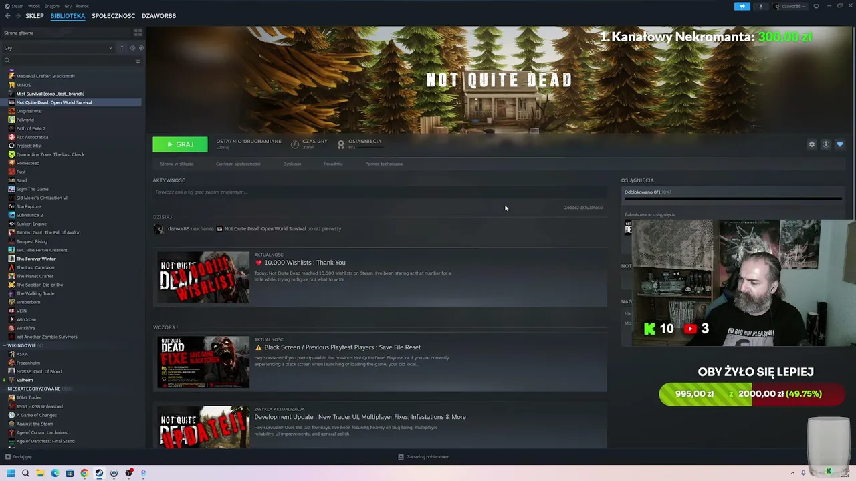Open Windows taskbar search
Image resolution: width=856 pixels, height=481 pixels.
tap(25, 473)
